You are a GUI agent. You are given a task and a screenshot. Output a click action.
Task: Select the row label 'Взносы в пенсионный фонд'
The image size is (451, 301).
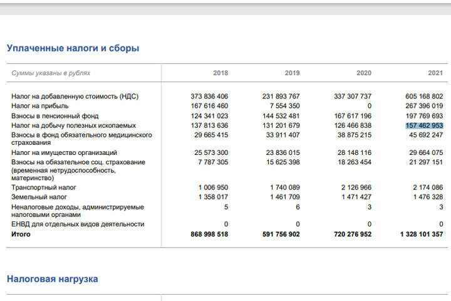tap(55, 116)
